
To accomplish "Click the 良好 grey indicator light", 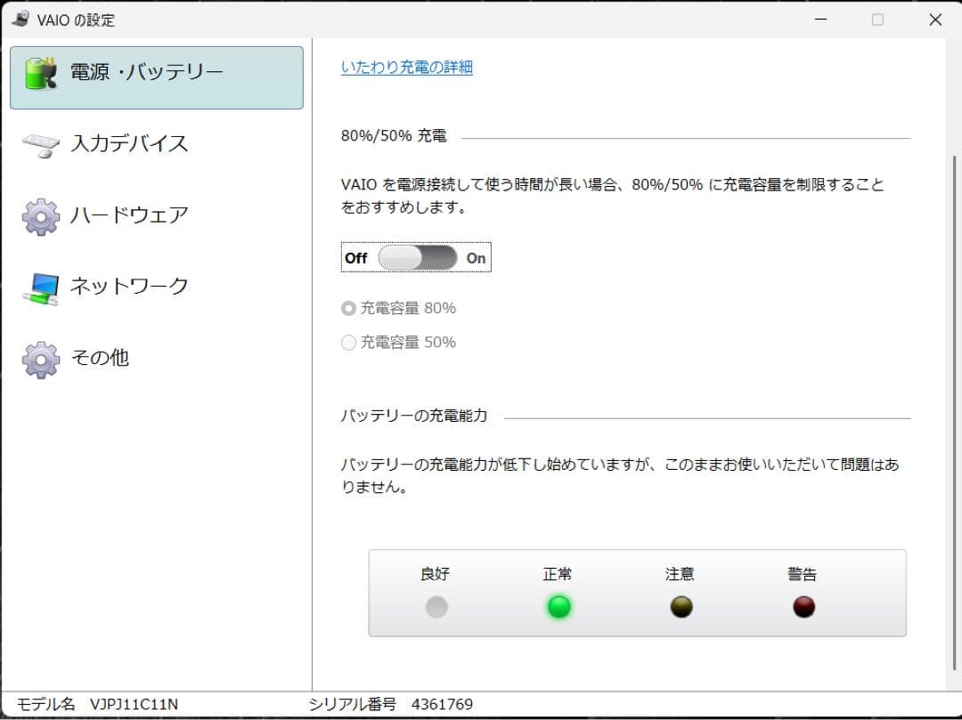I will tap(436, 607).
